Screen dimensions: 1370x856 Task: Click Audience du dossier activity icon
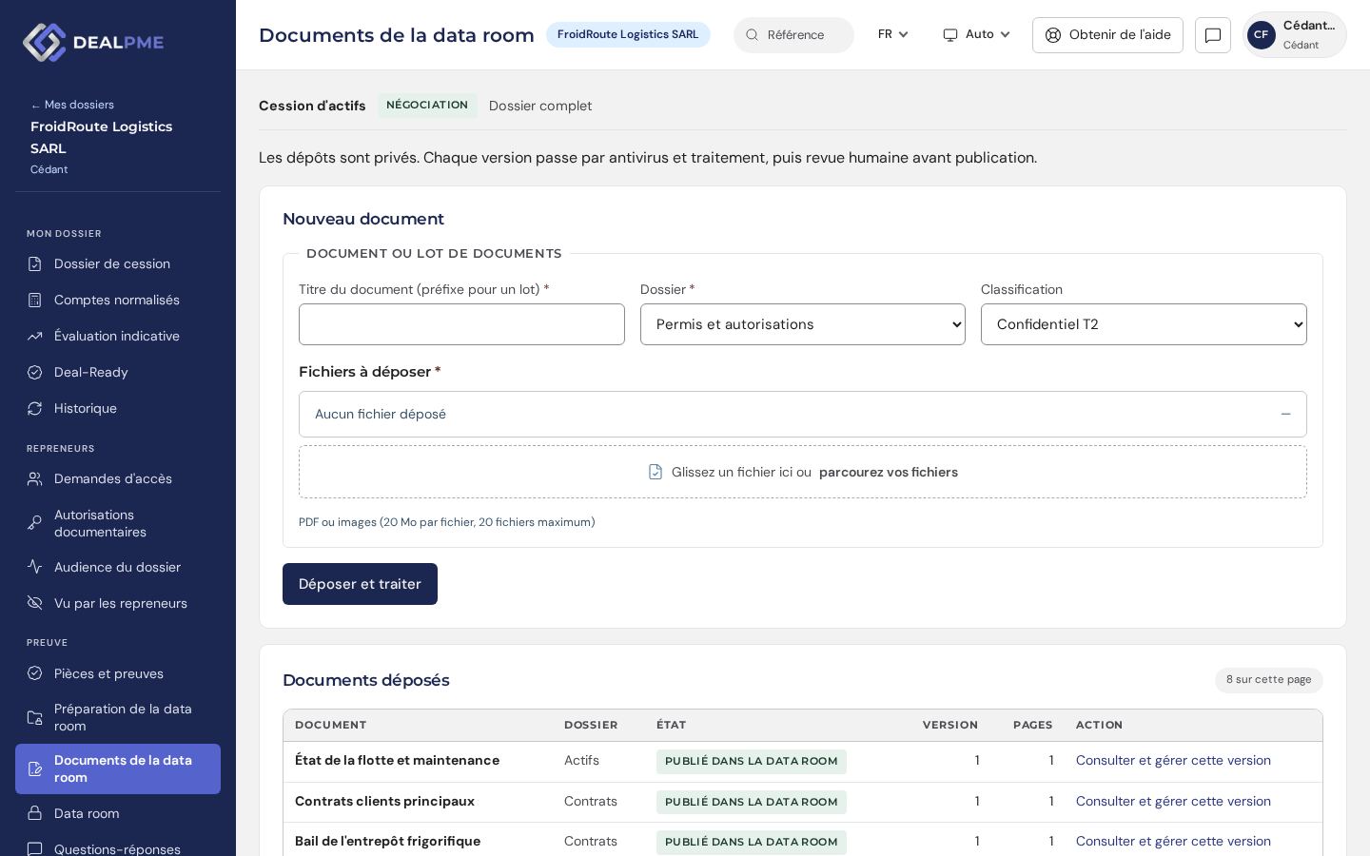click(35, 567)
